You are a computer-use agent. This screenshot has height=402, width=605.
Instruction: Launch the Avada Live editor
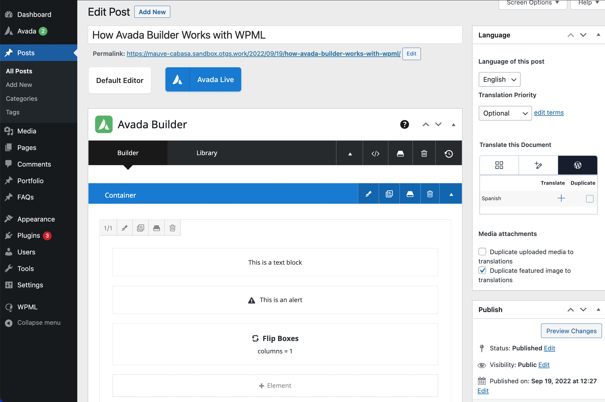(x=203, y=79)
